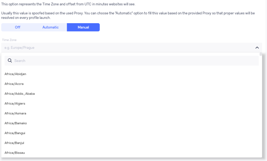Select Africa/Asmara time zone entry
The height and width of the screenshot is (161, 267).
131,113
